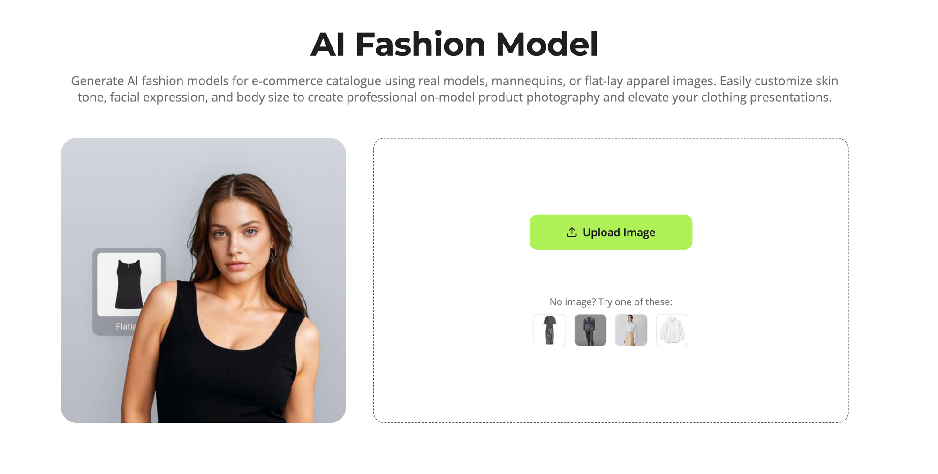Click the model's earring in the preview
938x474 pixels.
click(273, 256)
